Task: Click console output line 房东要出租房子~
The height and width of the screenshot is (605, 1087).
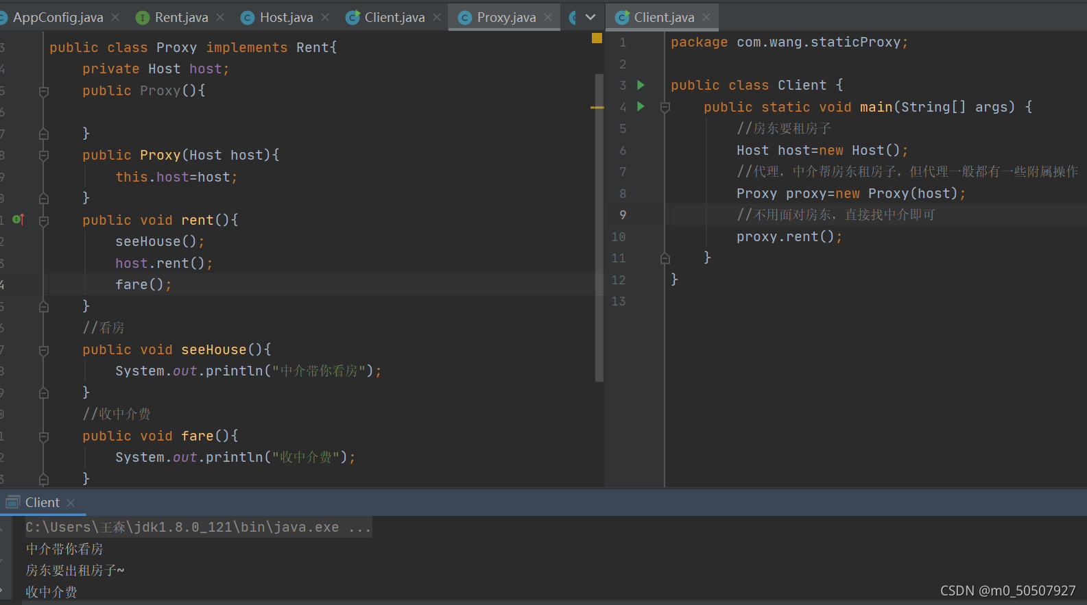Action: pos(75,570)
